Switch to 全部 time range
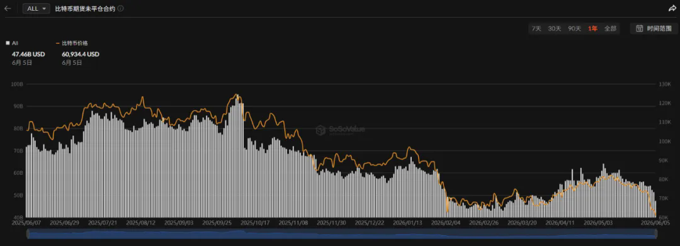Screen dimensions: 680x246 [610, 28]
